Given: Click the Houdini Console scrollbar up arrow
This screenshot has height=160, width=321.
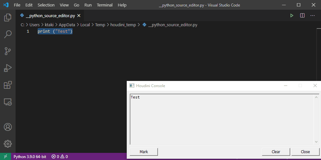Looking at the screenshot, I should [316, 97].
